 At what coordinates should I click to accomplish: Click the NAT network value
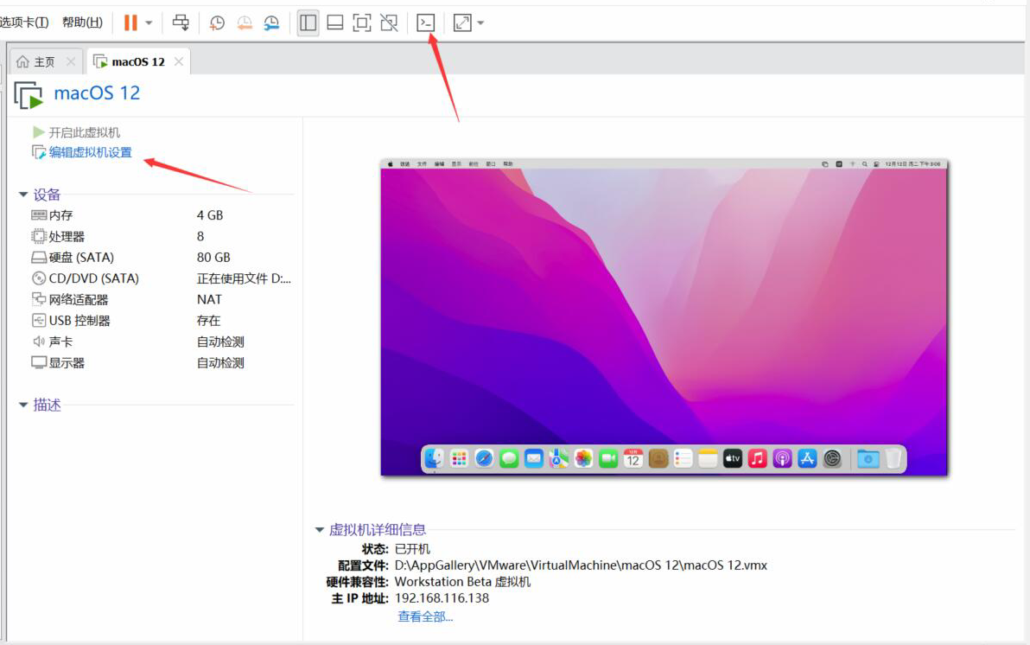tap(209, 299)
